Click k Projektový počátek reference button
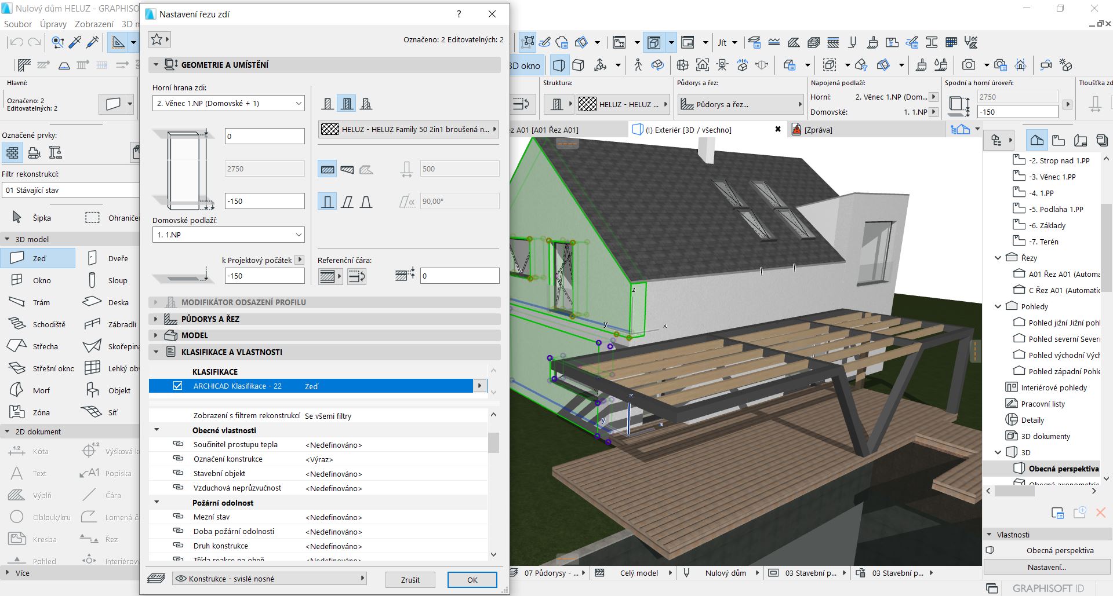Screen dimensions: 1113x596 299,260
